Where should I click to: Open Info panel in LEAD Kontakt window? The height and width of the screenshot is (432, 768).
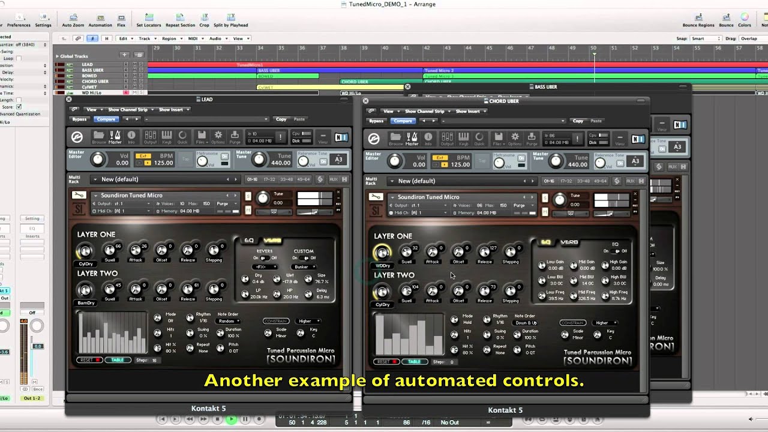coord(131,137)
